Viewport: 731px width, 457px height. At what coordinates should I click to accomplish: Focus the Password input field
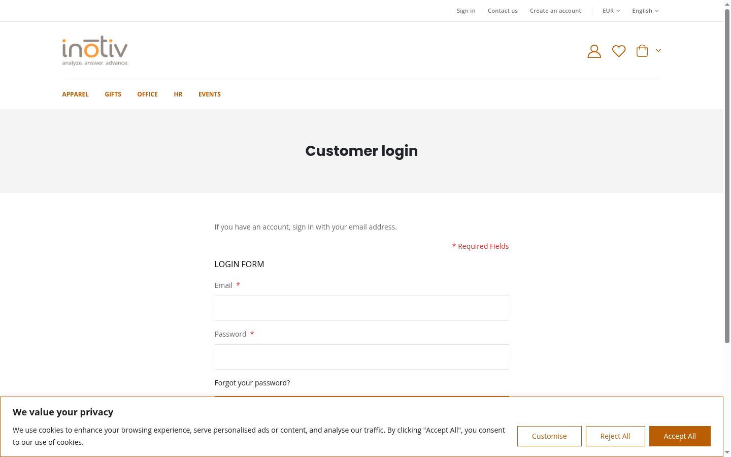(x=361, y=357)
